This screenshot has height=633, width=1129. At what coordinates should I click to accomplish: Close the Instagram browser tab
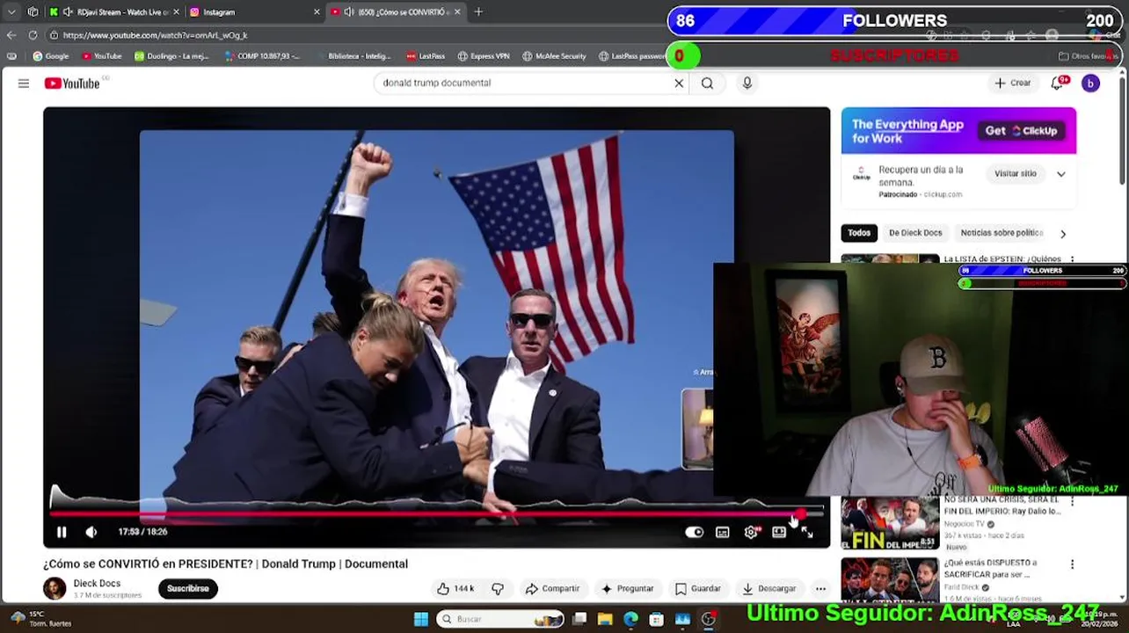317,12
